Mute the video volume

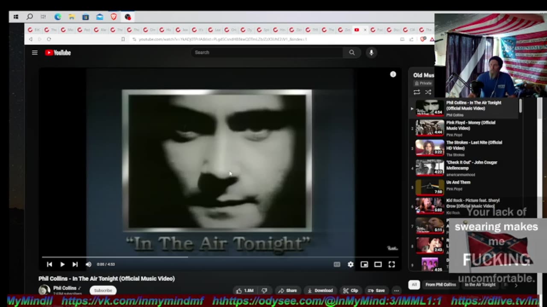tap(88, 264)
